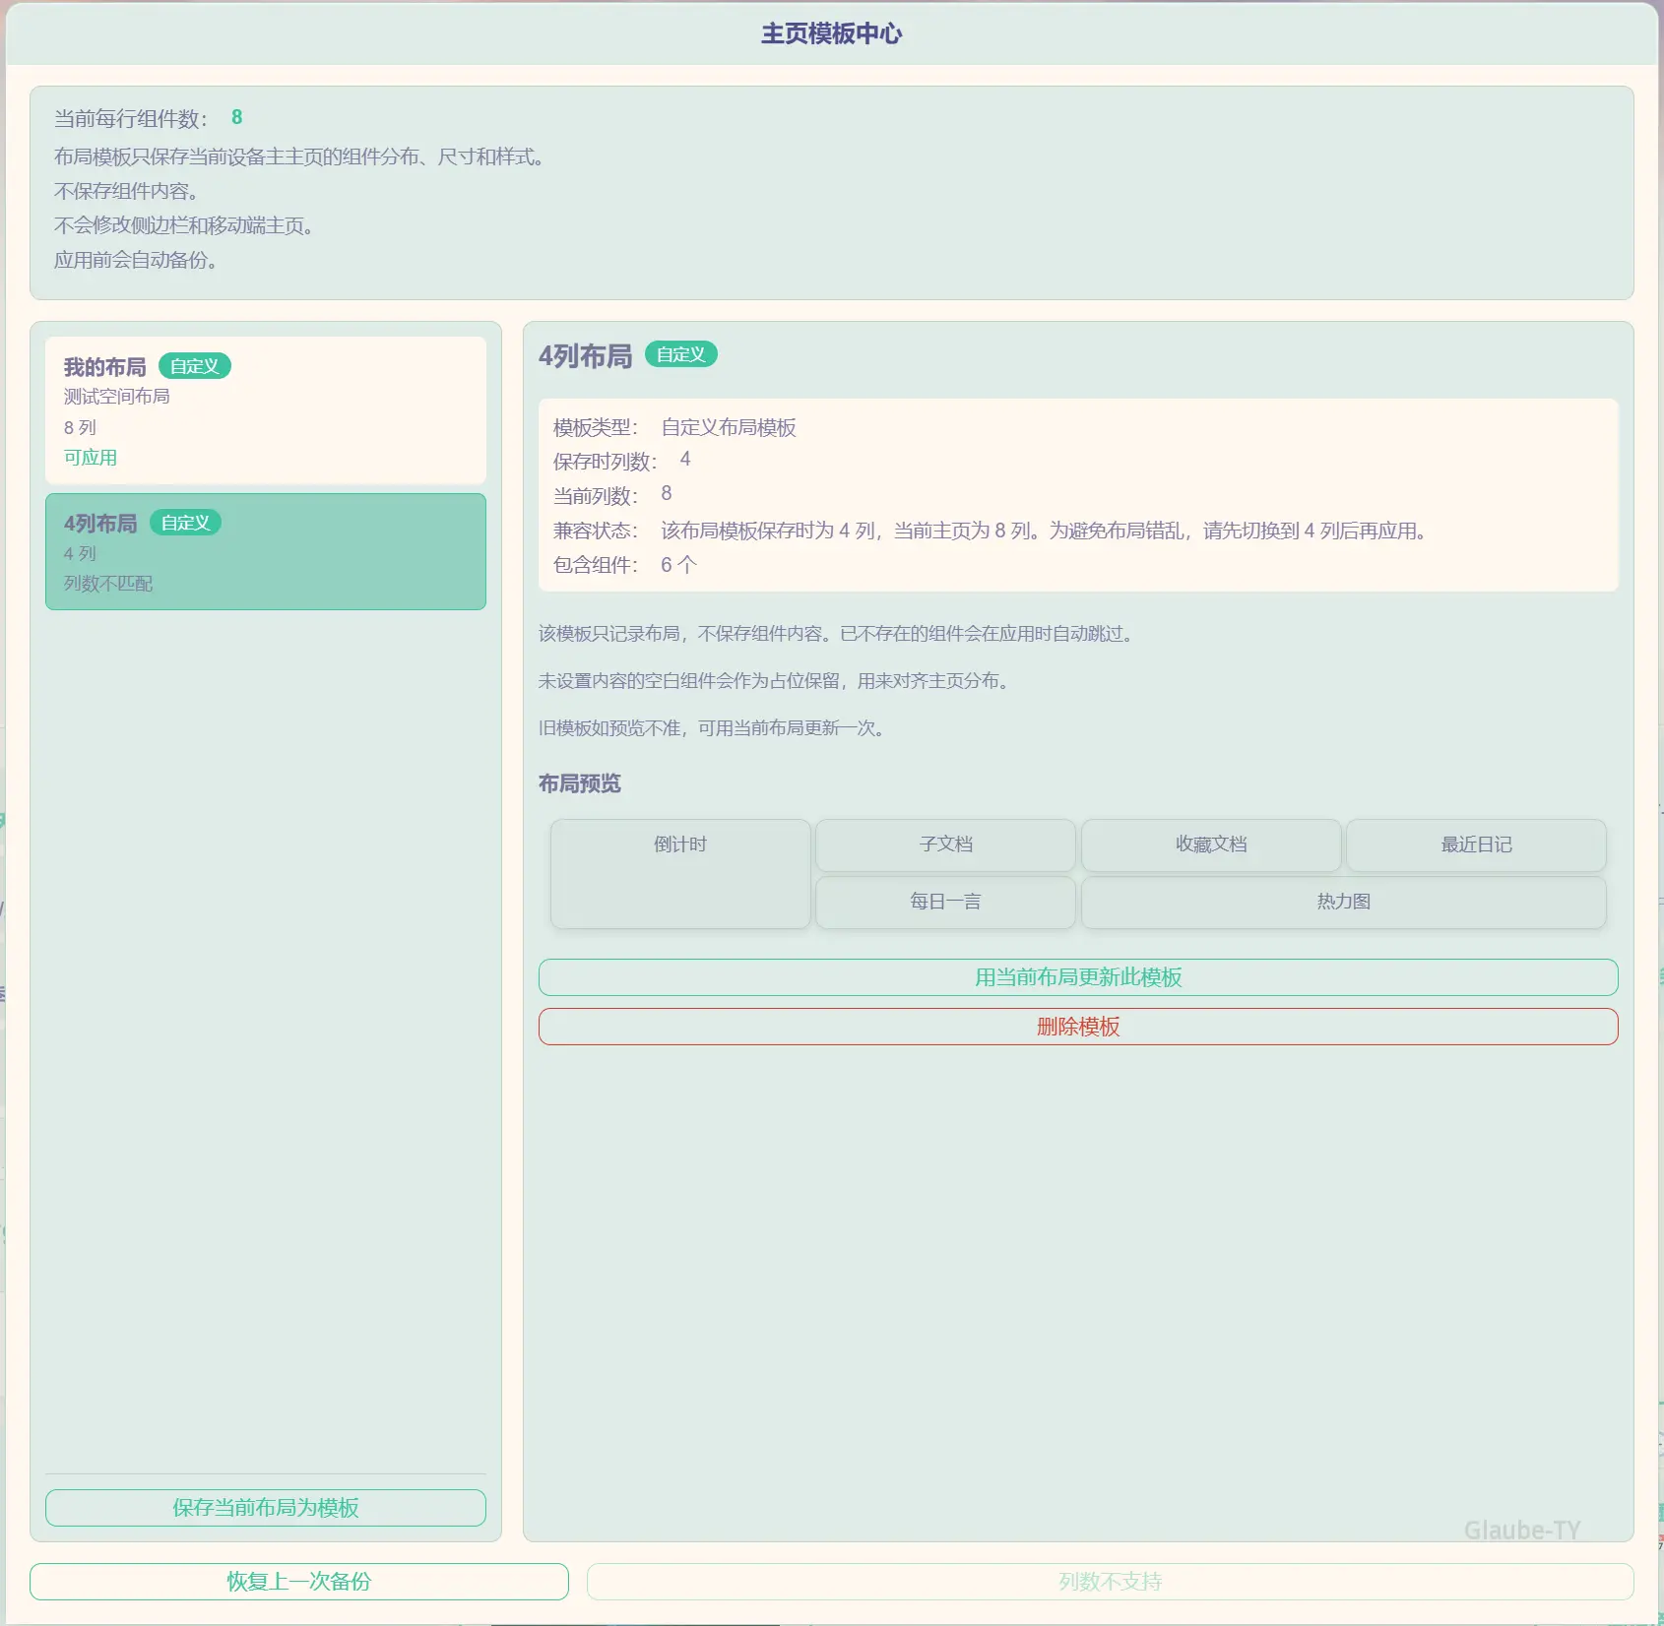The width and height of the screenshot is (1664, 1626).
Task: Click the 最近日记 preview block
Action: [1476, 844]
